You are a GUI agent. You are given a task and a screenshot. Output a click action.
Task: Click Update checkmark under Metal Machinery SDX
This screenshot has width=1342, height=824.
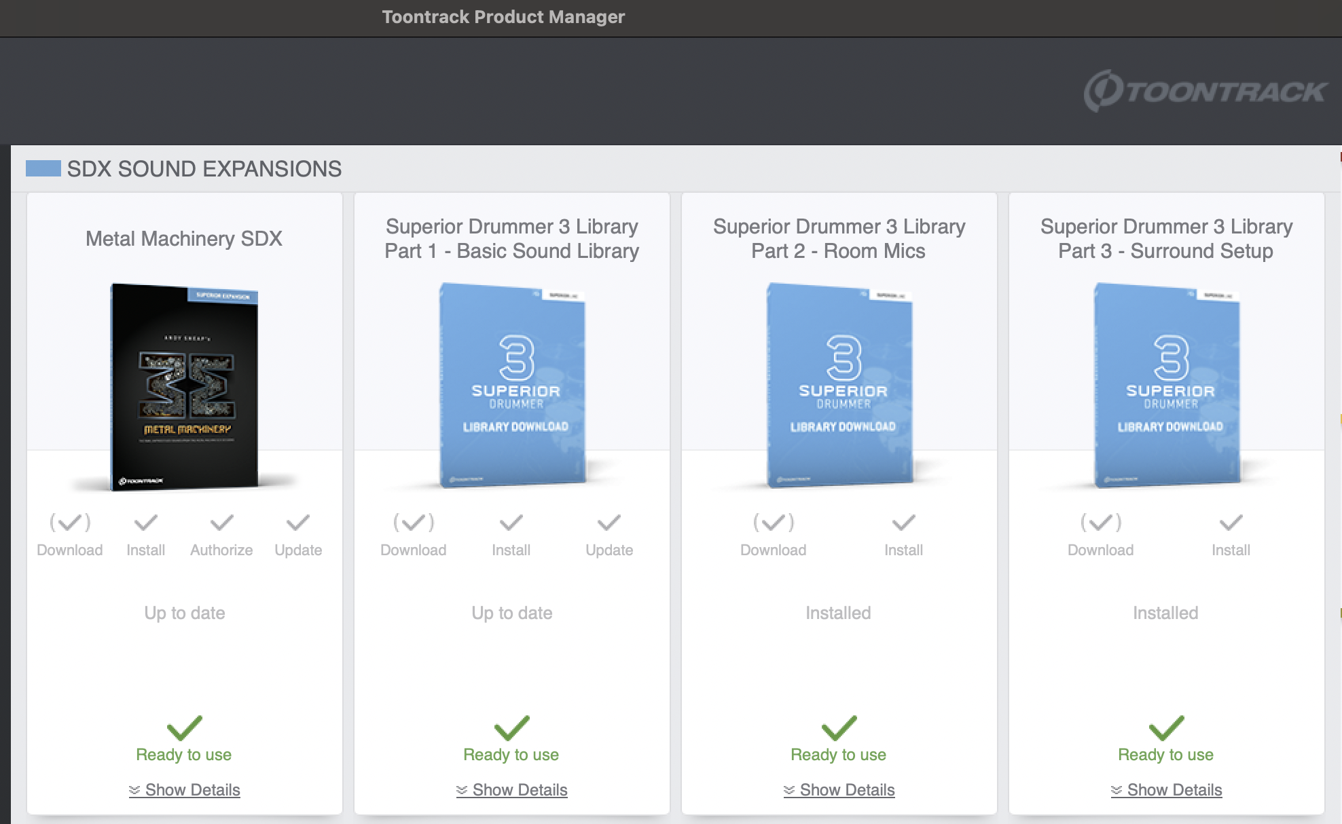click(x=298, y=523)
